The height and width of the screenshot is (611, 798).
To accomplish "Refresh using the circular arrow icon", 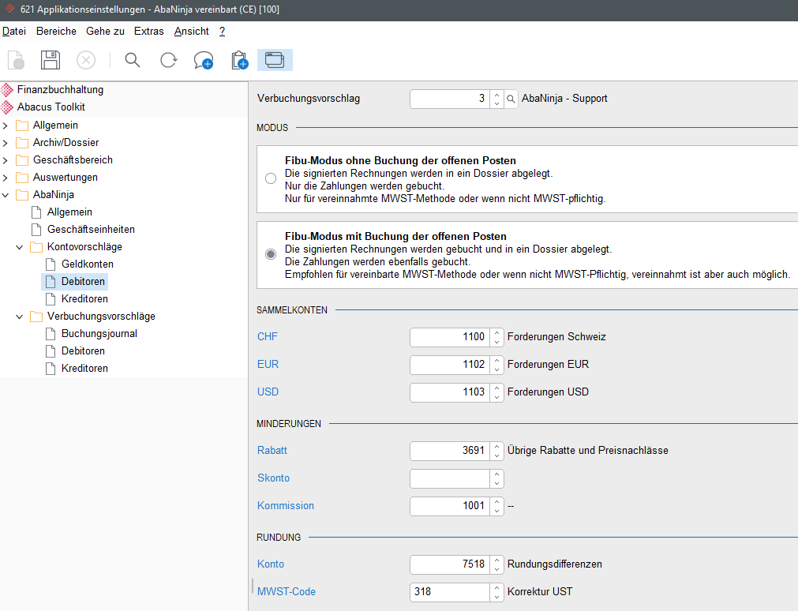I will [x=168, y=60].
